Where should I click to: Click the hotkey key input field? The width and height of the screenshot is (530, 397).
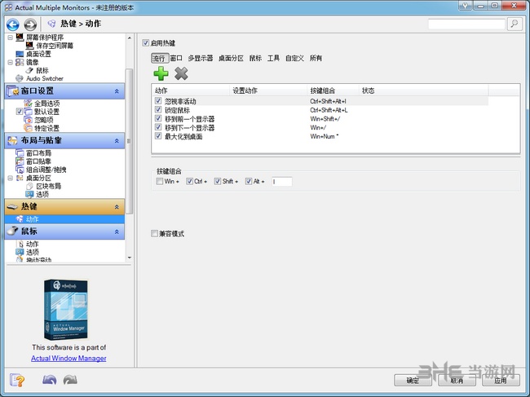click(282, 182)
